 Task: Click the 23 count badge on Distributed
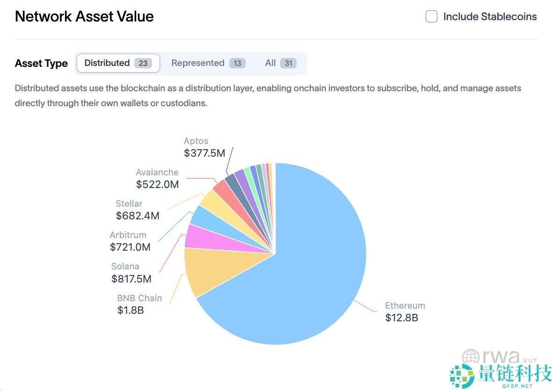143,63
